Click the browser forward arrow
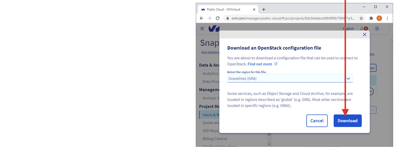The height and width of the screenshot is (155, 411). [209, 18]
